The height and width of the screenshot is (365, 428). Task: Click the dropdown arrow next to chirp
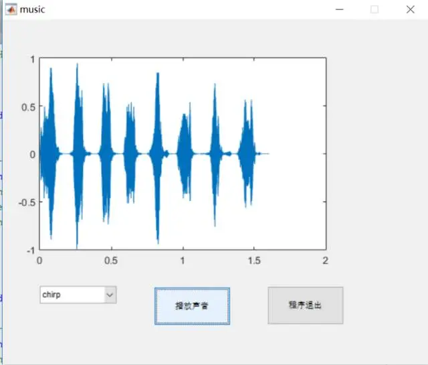(x=110, y=295)
